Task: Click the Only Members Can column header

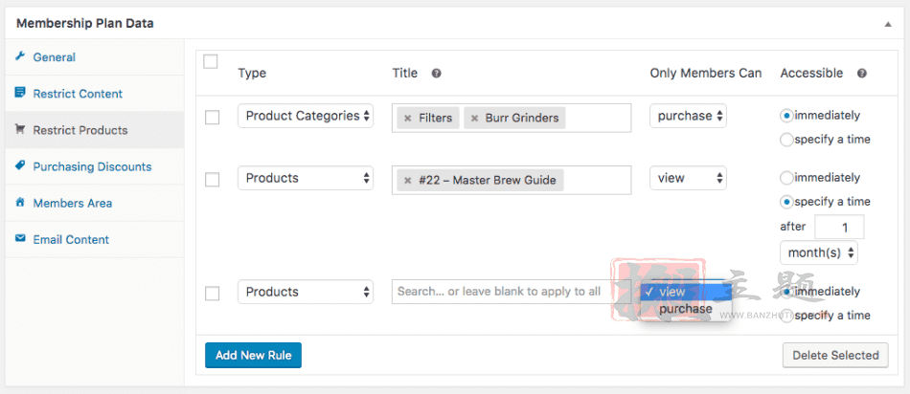Action: pyautogui.click(x=706, y=73)
